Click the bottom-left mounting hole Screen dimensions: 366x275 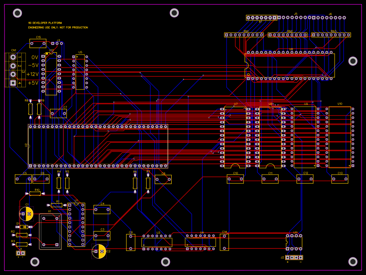pos(34,261)
